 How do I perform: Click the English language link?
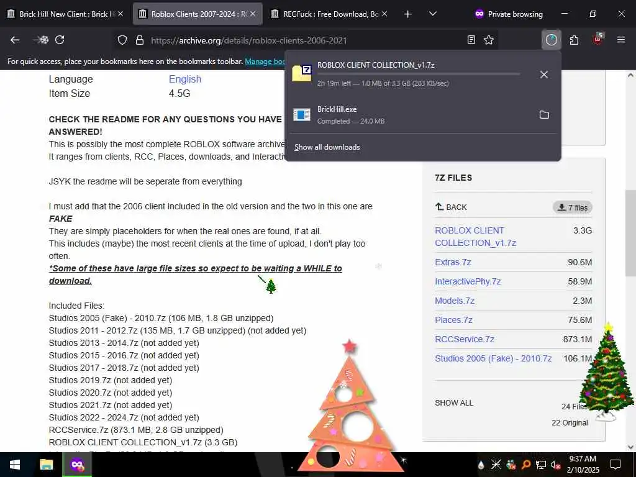click(x=185, y=79)
